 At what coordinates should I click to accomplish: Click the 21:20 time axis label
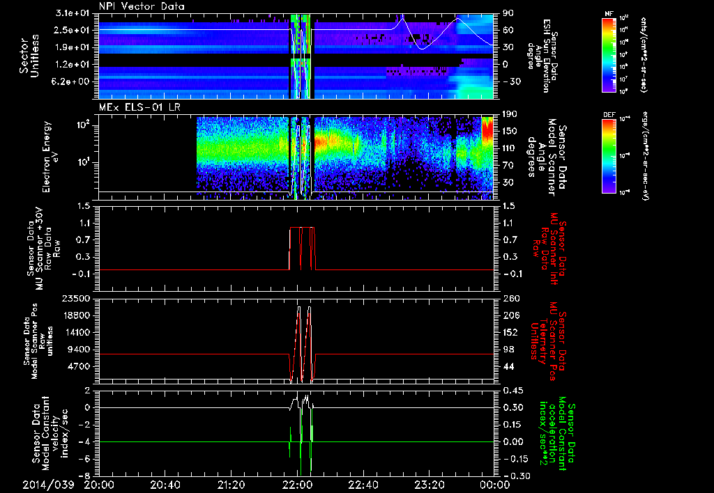pos(231,485)
